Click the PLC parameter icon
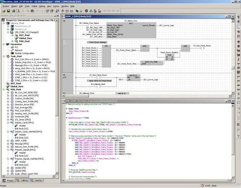 pyautogui.click(x=12, y=47)
